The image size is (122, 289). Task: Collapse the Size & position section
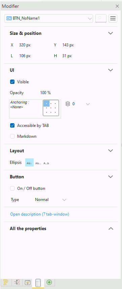[x=111, y=33]
